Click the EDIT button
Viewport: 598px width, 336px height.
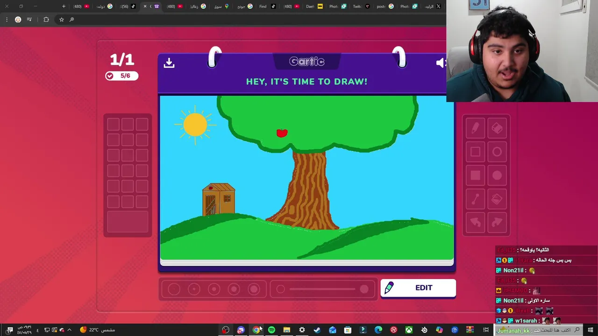coord(418,288)
